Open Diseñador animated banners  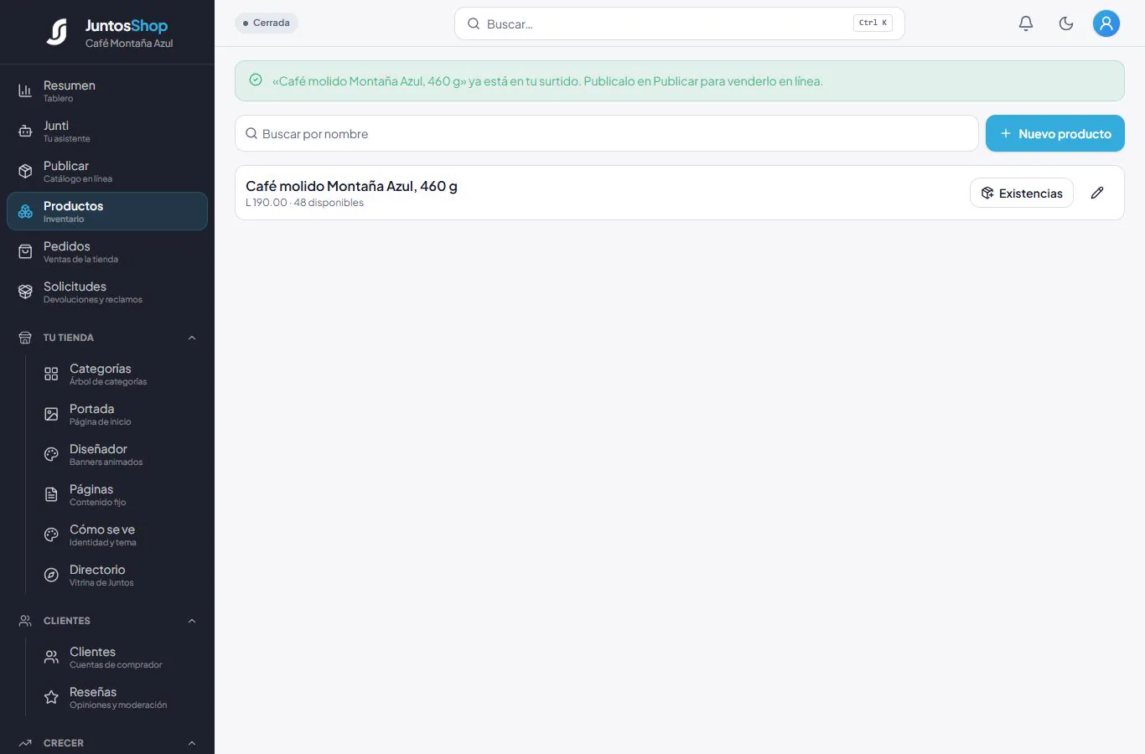120,454
